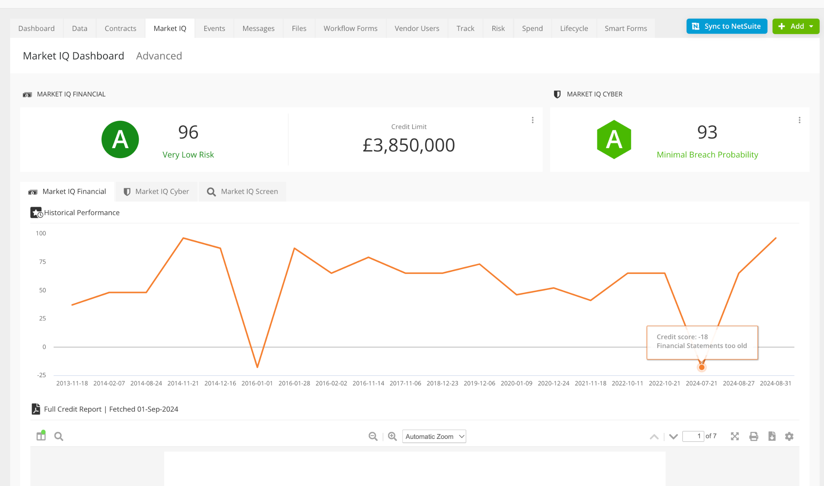Open the Automatic Zoom dropdown
The height and width of the screenshot is (486, 824).
coord(434,436)
